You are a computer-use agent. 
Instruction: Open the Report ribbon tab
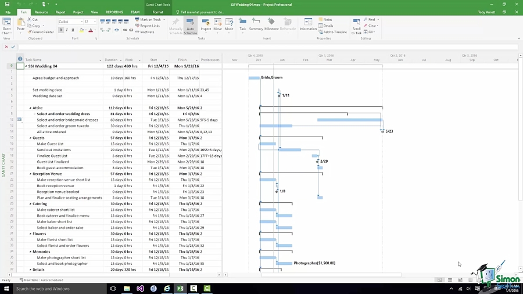click(x=60, y=12)
